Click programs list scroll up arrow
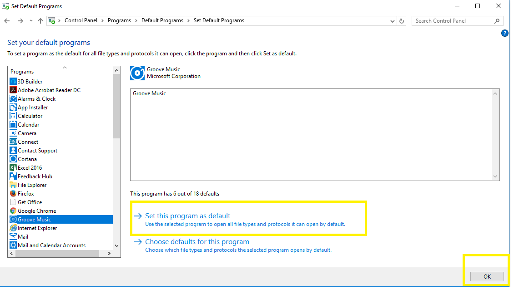Image resolution: width=524 pixels, height=294 pixels. pos(116,70)
